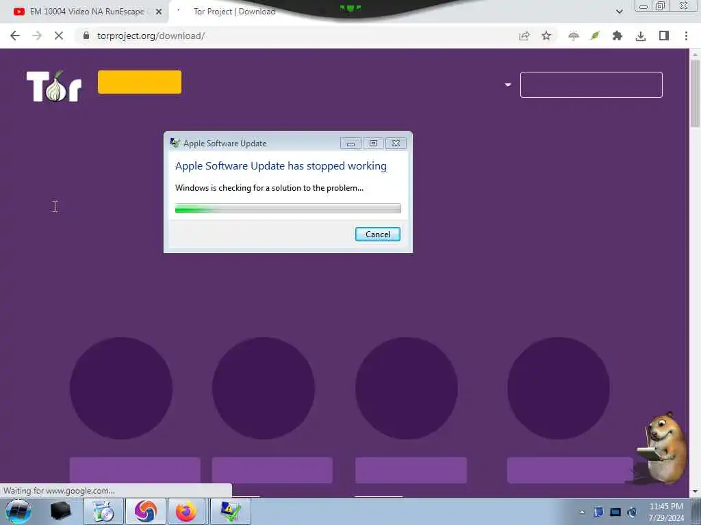The image size is (701, 525).
Task: Stop loading the Tor Project page
Action: 59,36
